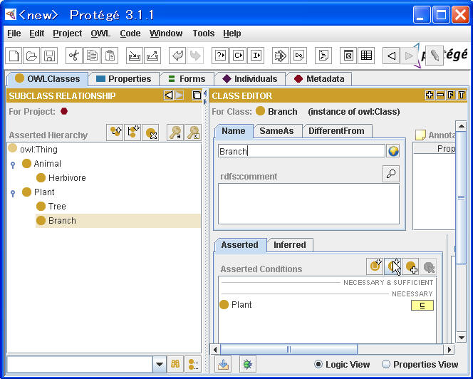This screenshot has width=473, height=379.
Task: Open the DifferentFrom tab
Action: pos(338,131)
